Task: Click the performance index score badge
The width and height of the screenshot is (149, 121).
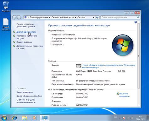Action: [x=79, y=66]
